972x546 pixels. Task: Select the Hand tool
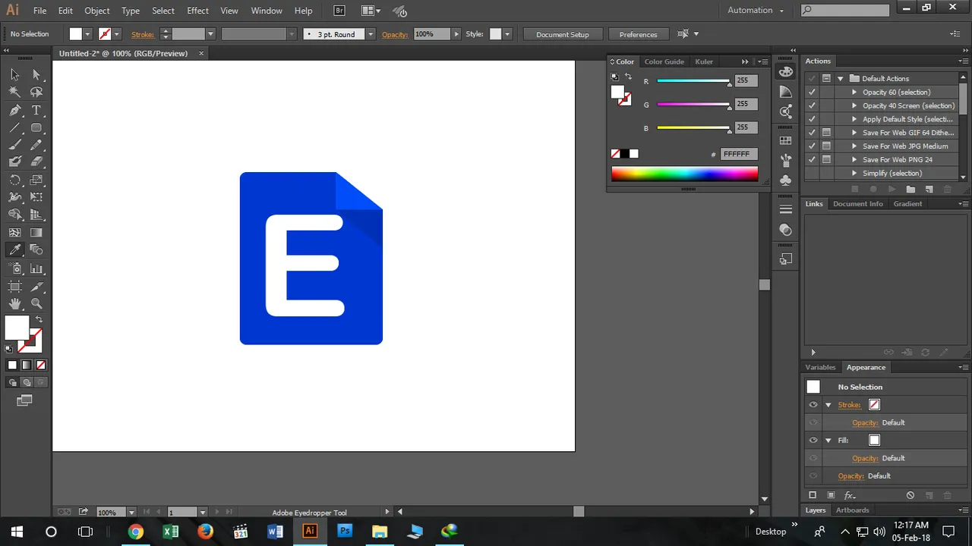pyautogui.click(x=14, y=303)
